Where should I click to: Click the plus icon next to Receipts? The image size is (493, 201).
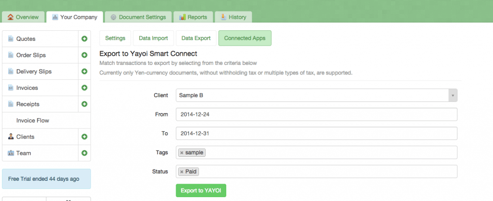pyautogui.click(x=84, y=104)
